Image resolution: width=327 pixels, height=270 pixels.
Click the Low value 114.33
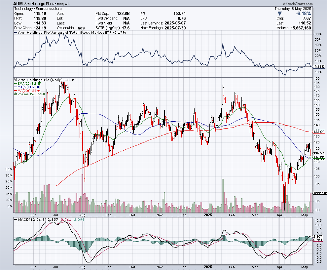point(40,23)
